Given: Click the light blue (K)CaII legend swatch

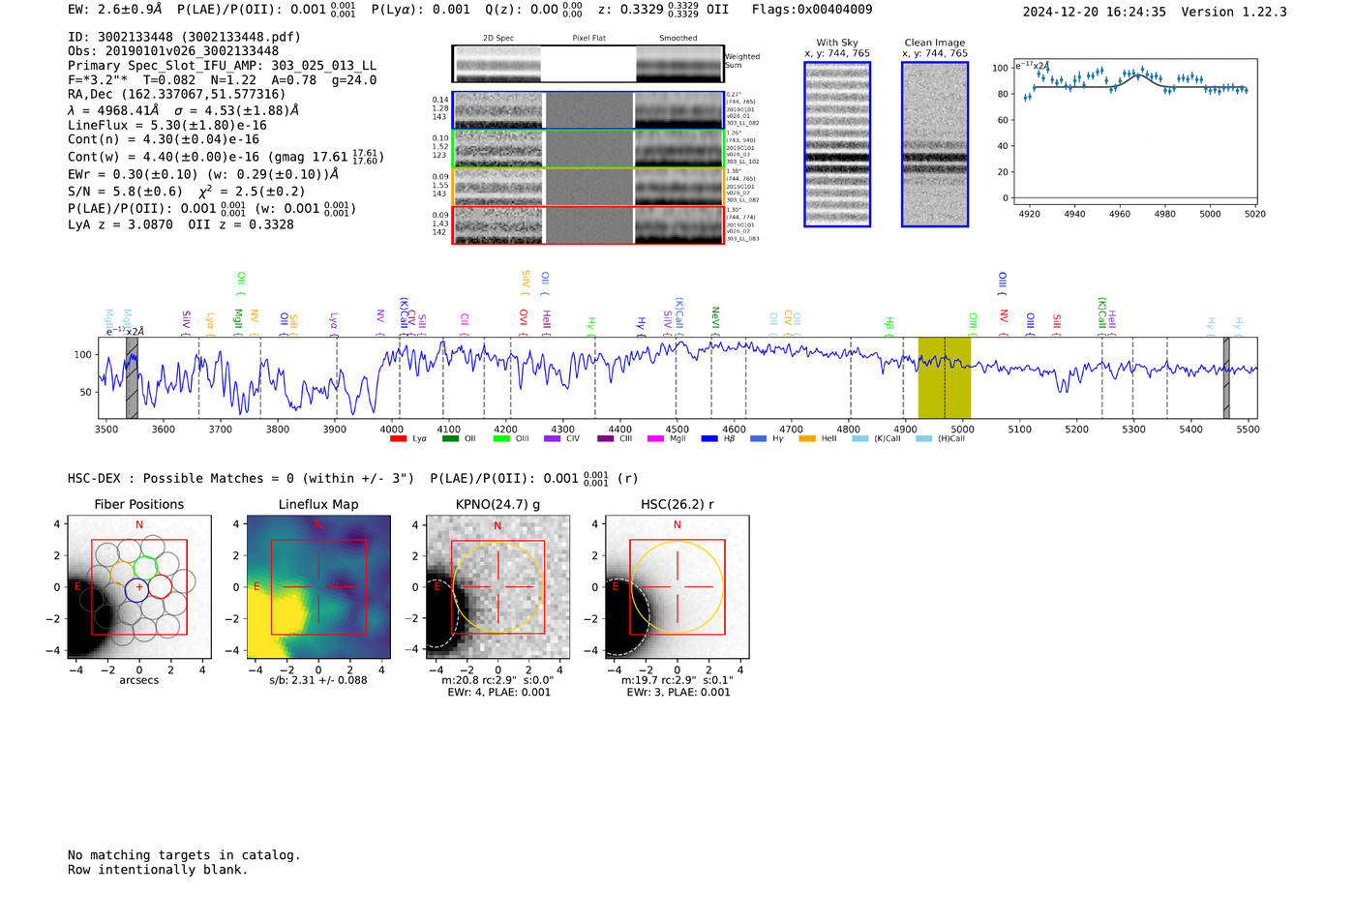Looking at the screenshot, I should pyautogui.click(x=860, y=439).
